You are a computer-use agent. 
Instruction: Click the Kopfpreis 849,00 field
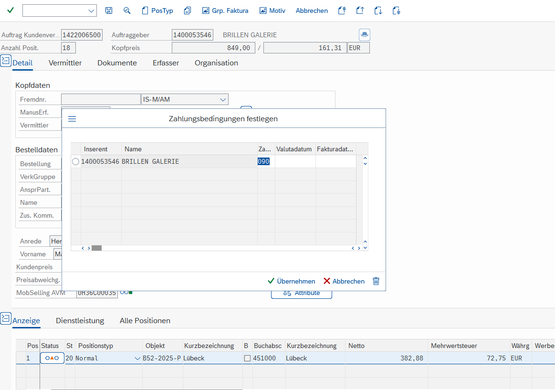pyautogui.click(x=213, y=48)
